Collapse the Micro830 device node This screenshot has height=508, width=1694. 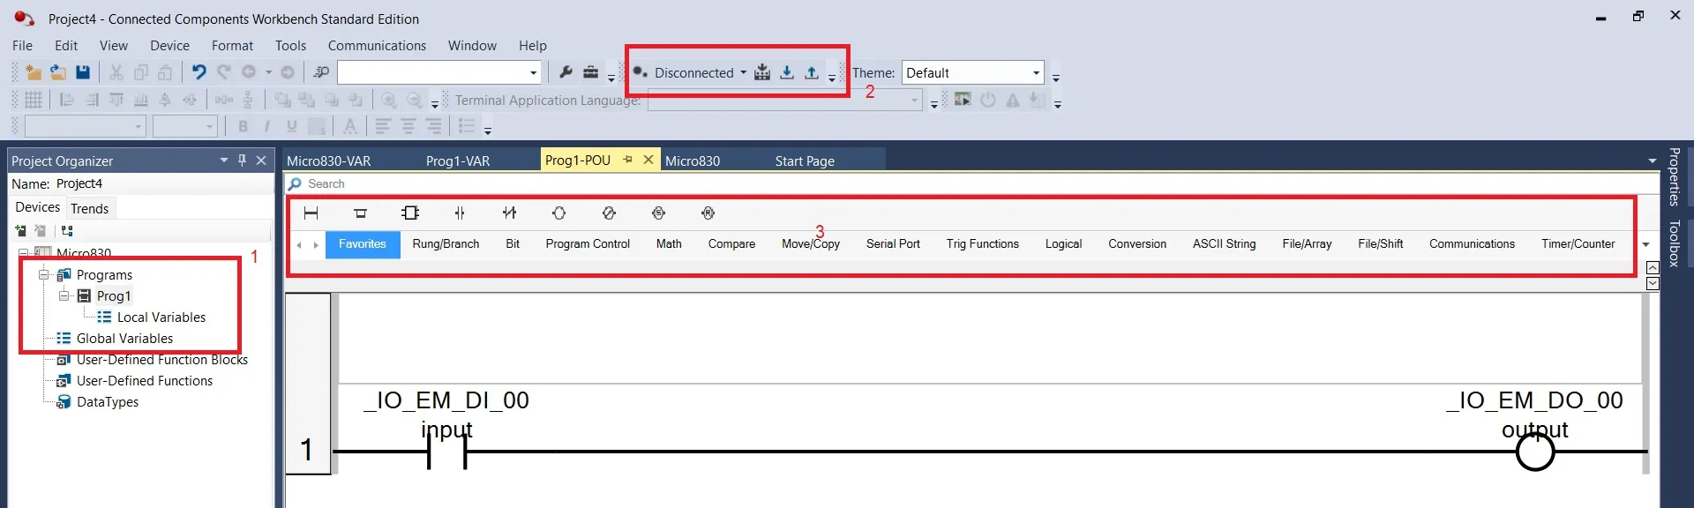[23, 253]
